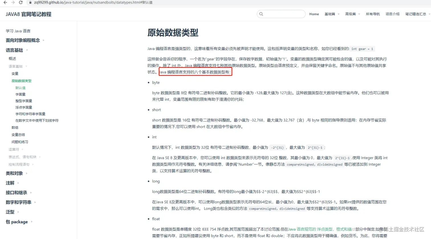This screenshot has height=239, width=431.
Task: Expand the arrow beside 控制流程语句
Action: pos(33,164)
